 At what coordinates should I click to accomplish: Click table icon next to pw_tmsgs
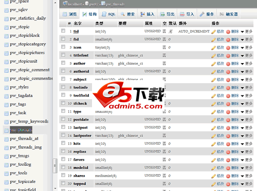click(x=6, y=157)
